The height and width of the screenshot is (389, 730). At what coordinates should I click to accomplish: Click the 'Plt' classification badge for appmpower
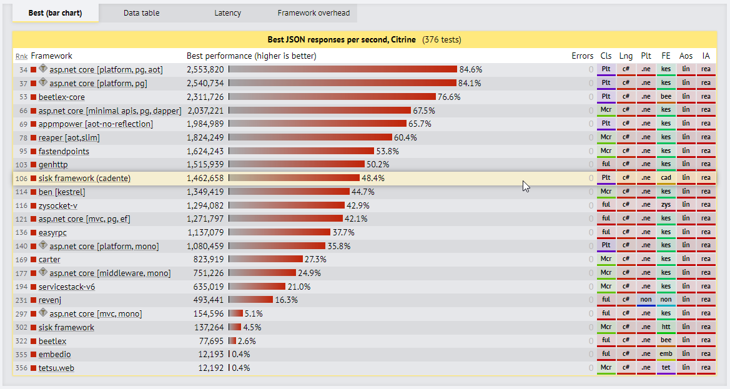coord(606,123)
